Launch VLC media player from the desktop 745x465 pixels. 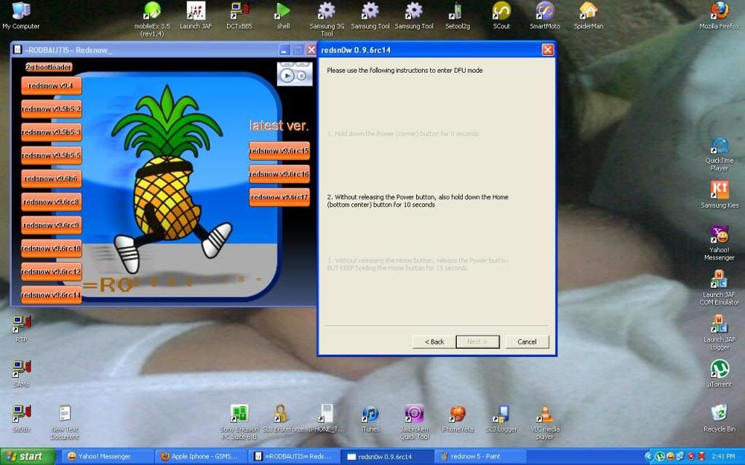pyautogui.click(x=545, y=422)
